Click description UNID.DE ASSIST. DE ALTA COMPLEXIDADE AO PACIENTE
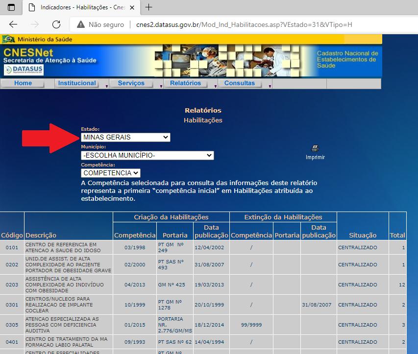The image size is (418, 354). click(68, 264)
